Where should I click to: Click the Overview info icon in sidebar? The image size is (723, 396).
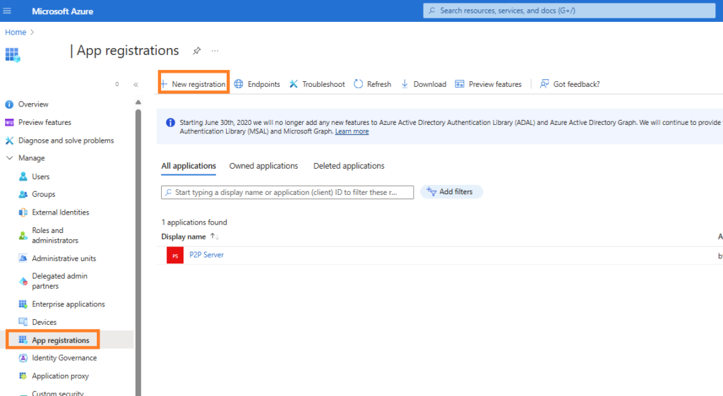coord(9,104)
